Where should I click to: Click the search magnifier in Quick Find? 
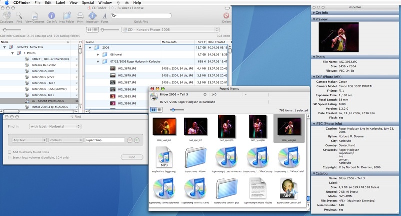point(114,16)
